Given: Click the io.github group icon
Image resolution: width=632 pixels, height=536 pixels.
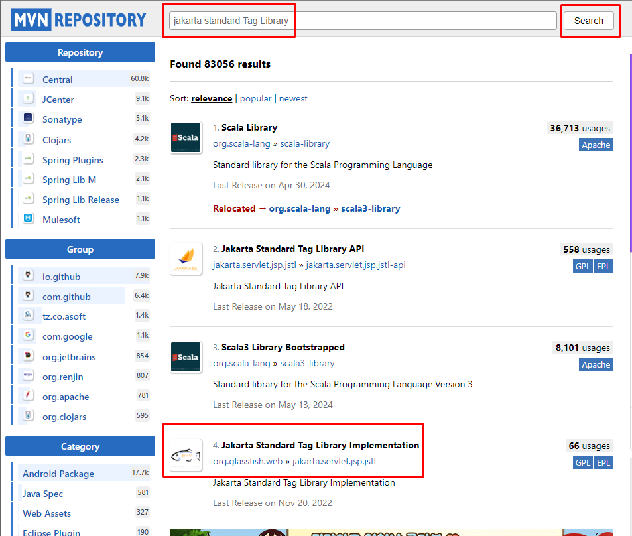Looking at the screenshot, I should pyautogui.click(x=28, y=275).
